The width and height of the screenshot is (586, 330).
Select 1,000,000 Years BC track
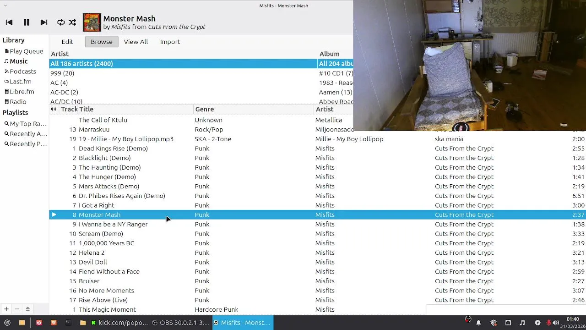(x=107, y=243)
